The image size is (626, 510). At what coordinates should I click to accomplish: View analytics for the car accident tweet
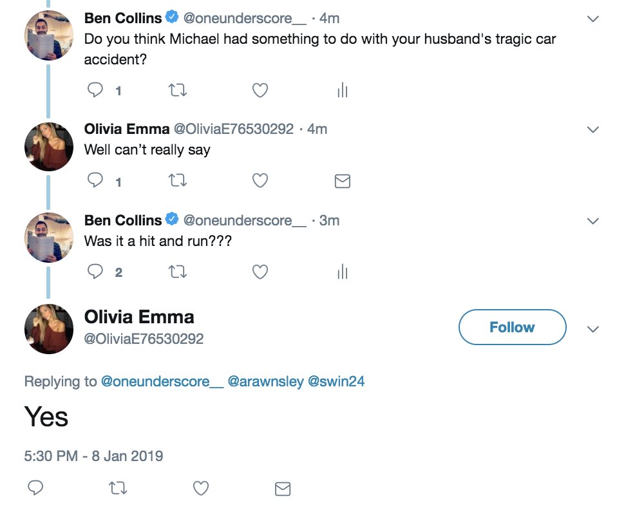pyautogui.click(x=342, y=91)
